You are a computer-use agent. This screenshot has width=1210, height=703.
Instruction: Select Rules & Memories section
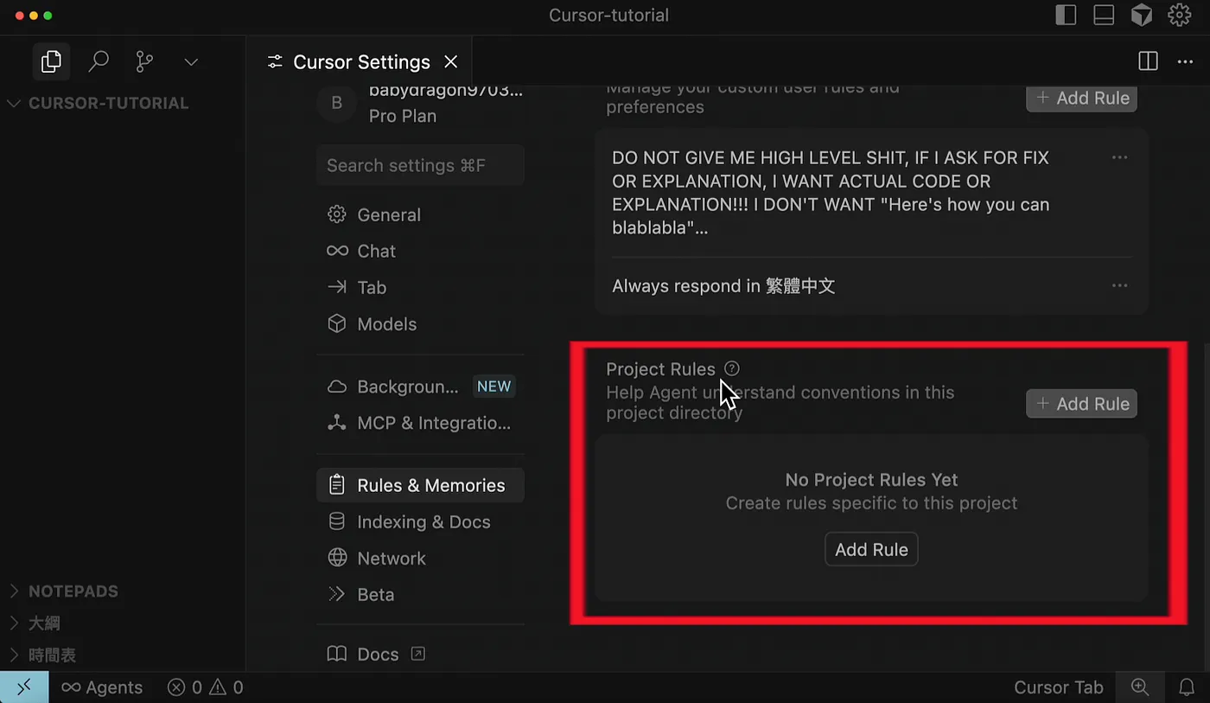tap(420, 485)
